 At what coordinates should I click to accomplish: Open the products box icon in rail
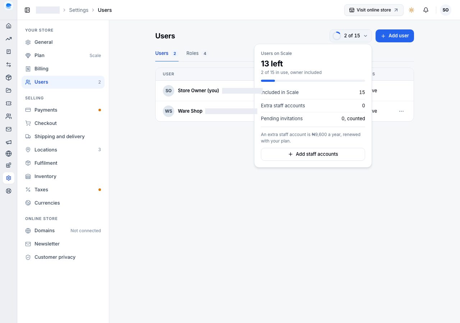tap(9, 78)
